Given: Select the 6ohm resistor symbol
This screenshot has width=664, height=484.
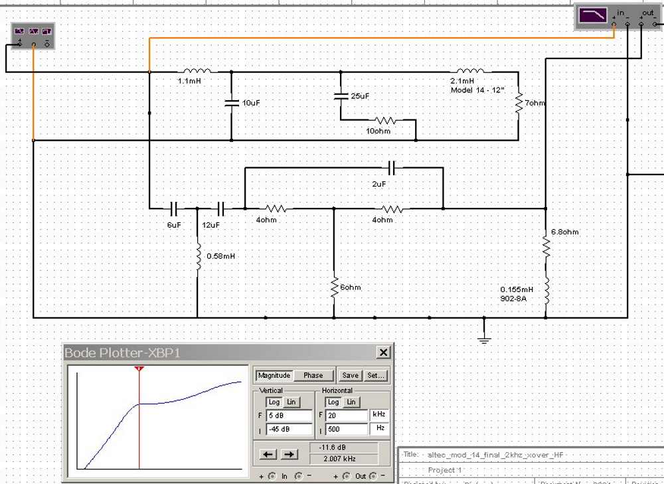Looking at the screenshot, I should 334,287.
